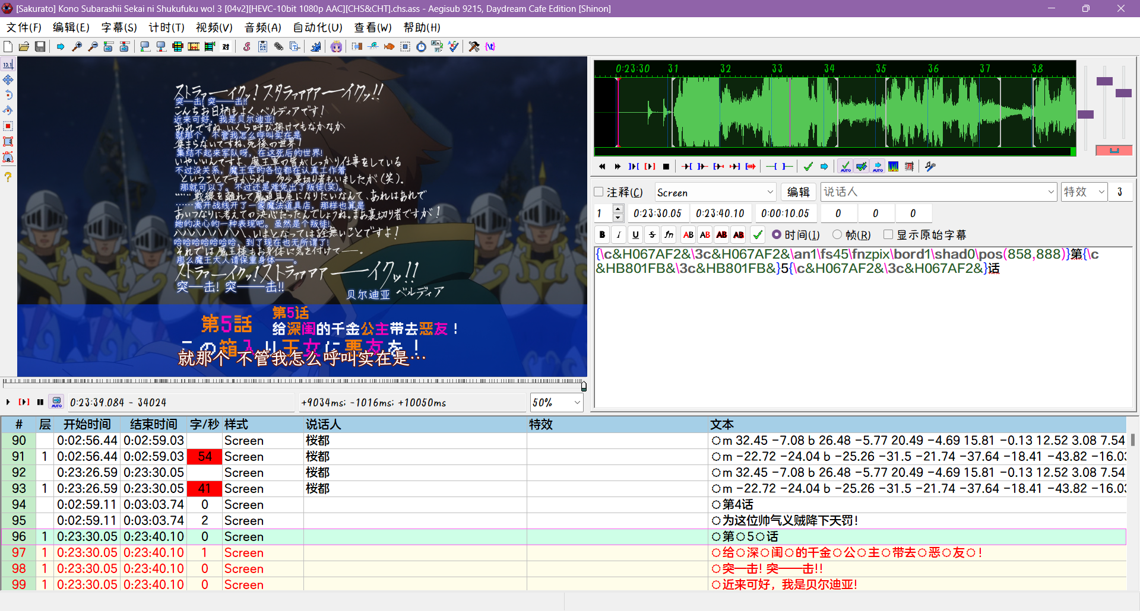Image resolution: width=1140 pixels, height=611 pixels.
Task: Open subtitle file with folder icon
Action: (x=24, y=47)
